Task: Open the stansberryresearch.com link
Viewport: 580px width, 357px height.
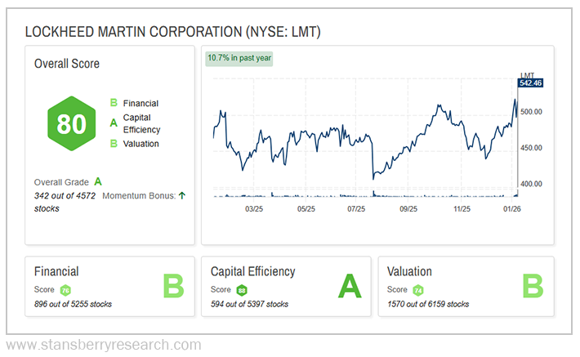Action: coord(103,344)
